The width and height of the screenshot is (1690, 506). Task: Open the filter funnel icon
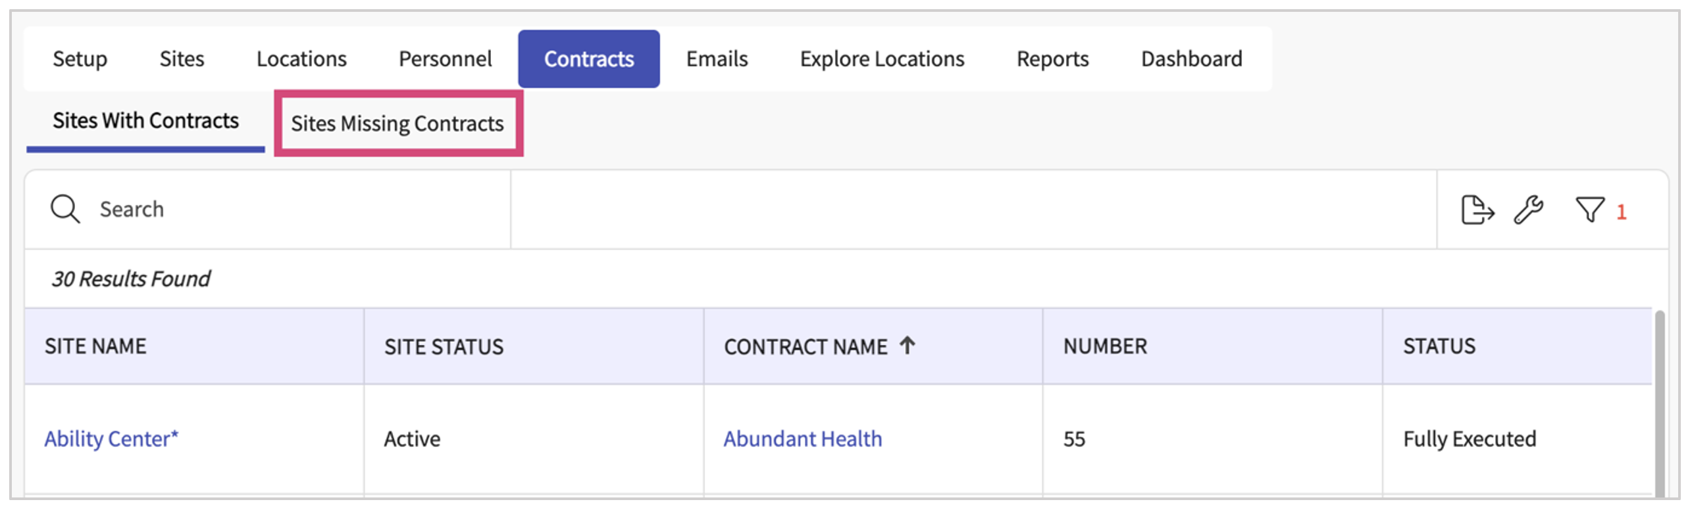point(1590,210)
